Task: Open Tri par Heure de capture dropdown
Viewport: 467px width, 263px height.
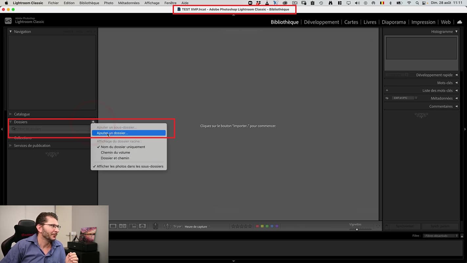Action: point(197,227)
